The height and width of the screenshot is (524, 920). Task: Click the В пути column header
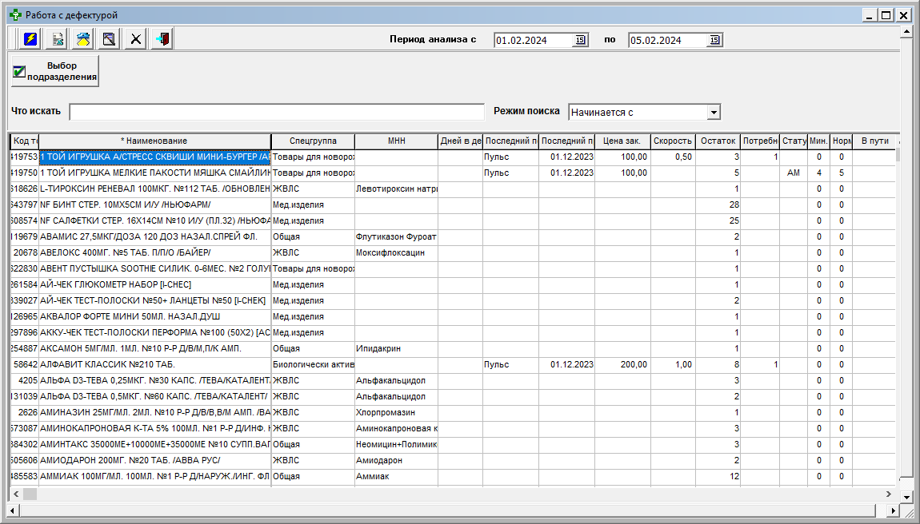(875, 141)
